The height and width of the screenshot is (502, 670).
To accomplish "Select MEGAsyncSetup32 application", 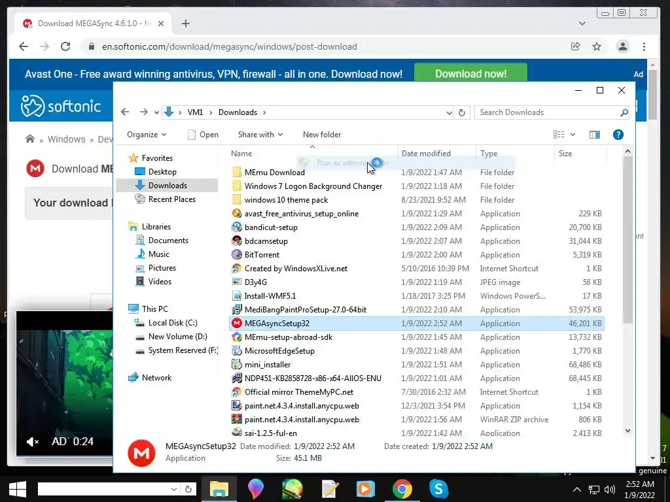I will [x=417, y=323].
